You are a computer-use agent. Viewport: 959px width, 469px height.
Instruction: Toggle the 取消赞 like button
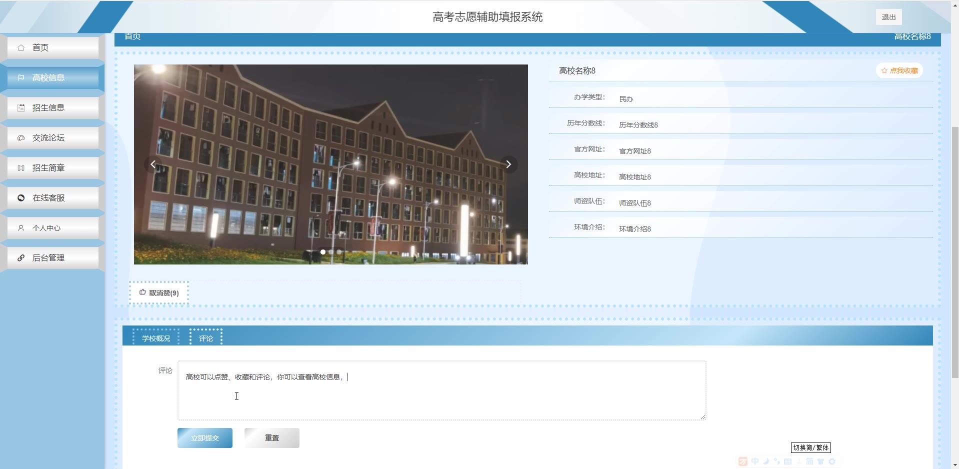(159, 293)
